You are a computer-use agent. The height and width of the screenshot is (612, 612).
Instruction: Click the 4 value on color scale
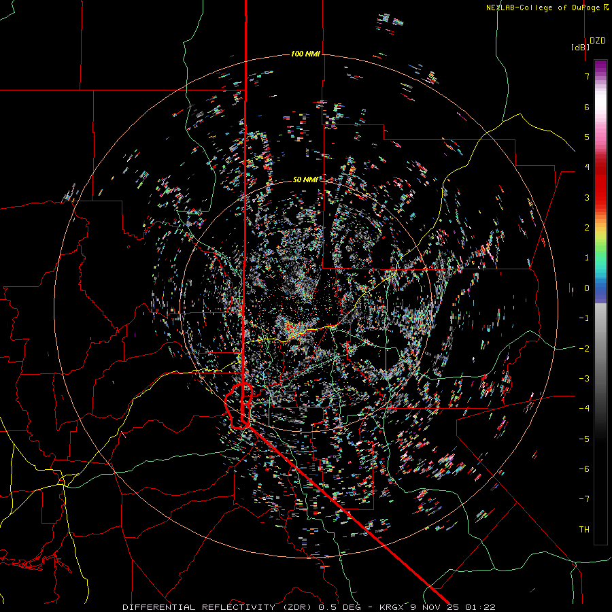[587, 167]
